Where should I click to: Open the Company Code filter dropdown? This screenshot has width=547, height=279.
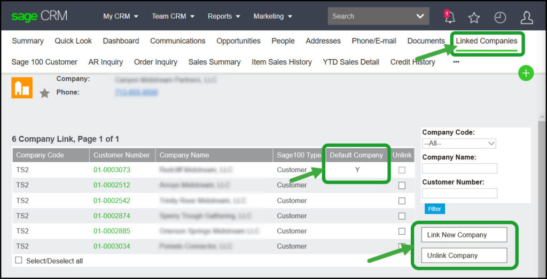(459, 143)
